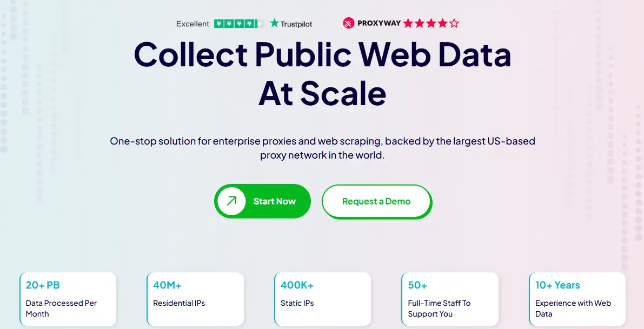Click the last empty Proxyway star
644x329 pixels.
(454, 23)
